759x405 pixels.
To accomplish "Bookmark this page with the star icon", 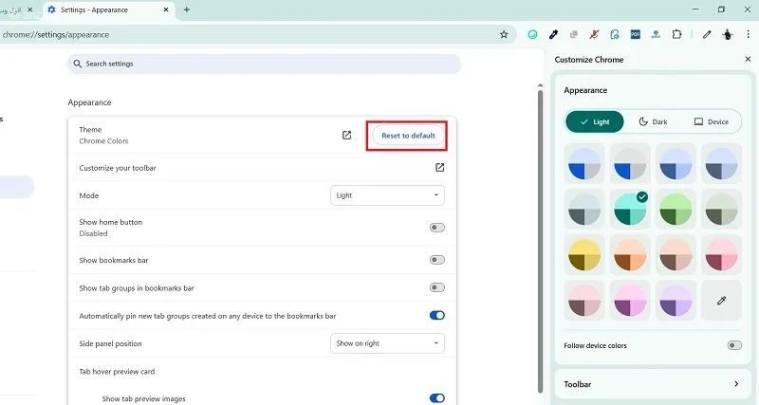I will point(504,34).
